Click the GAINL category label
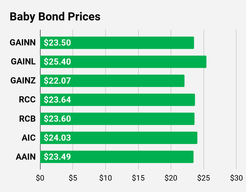Image resolution: width=246 pixels, height=192 pixels. tap(23, 62)
